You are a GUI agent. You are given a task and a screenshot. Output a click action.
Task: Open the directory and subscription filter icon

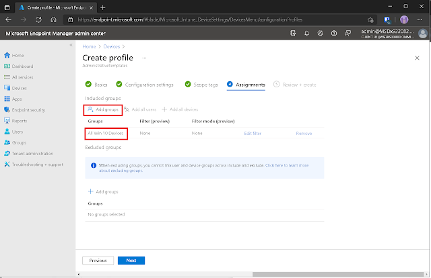(x=293, y=34)
